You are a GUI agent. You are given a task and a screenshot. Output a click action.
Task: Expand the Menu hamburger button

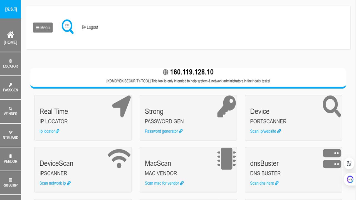click(x=43, y=27)
